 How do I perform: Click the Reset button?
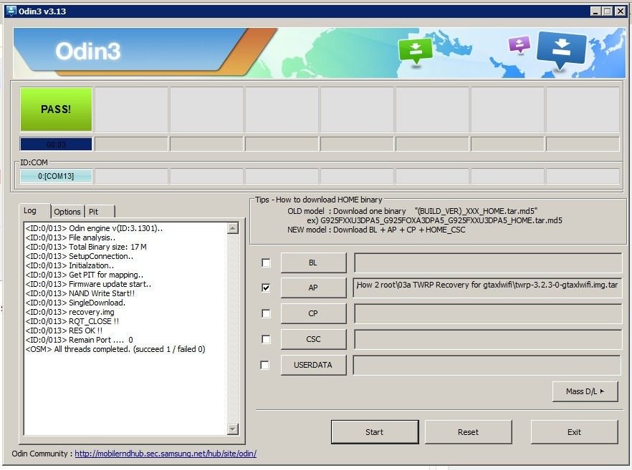click(x=469, y=432)
